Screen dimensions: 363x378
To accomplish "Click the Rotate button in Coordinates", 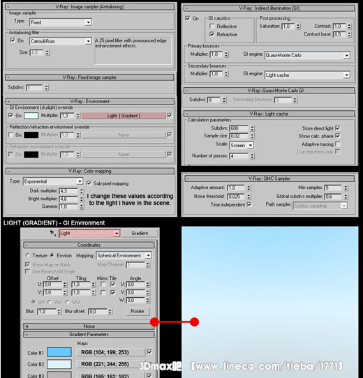I will click(x=138, y=311).
